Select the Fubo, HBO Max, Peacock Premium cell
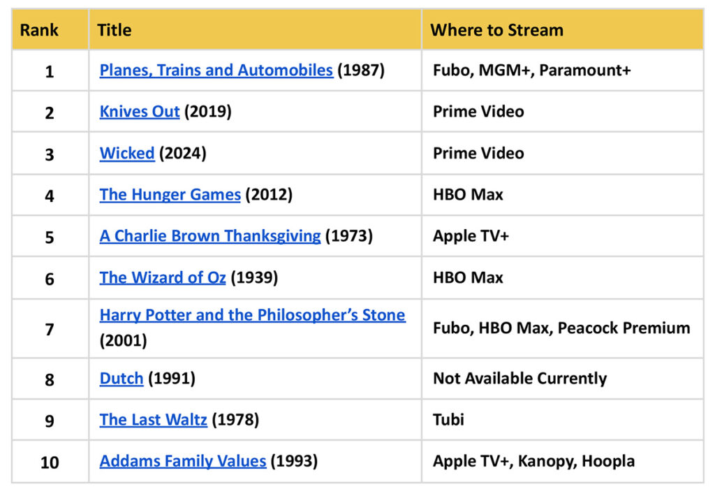The image size is (715, 496). point(561,328)
